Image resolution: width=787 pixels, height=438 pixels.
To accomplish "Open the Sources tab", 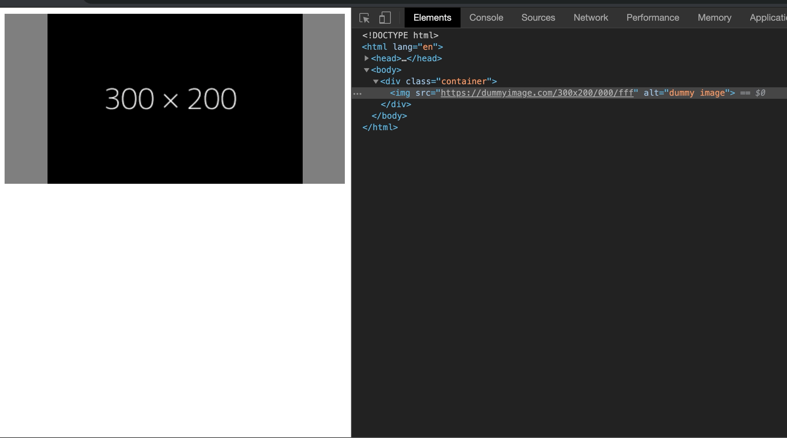I will [x=538, y=18].
